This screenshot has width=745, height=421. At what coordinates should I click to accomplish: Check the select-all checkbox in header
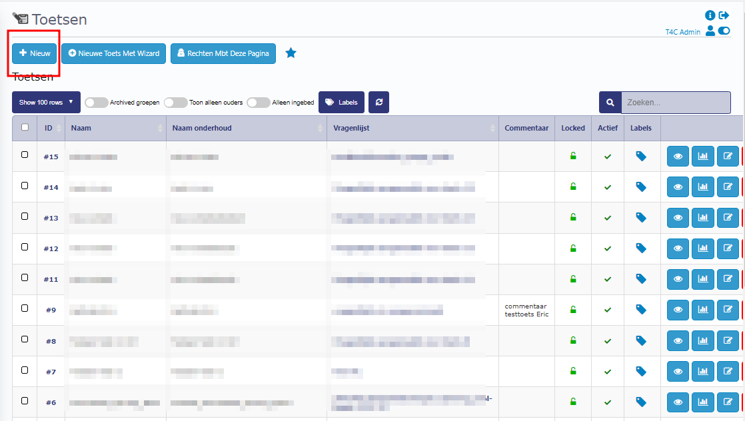pyautogui.click(x=25, y=128)
